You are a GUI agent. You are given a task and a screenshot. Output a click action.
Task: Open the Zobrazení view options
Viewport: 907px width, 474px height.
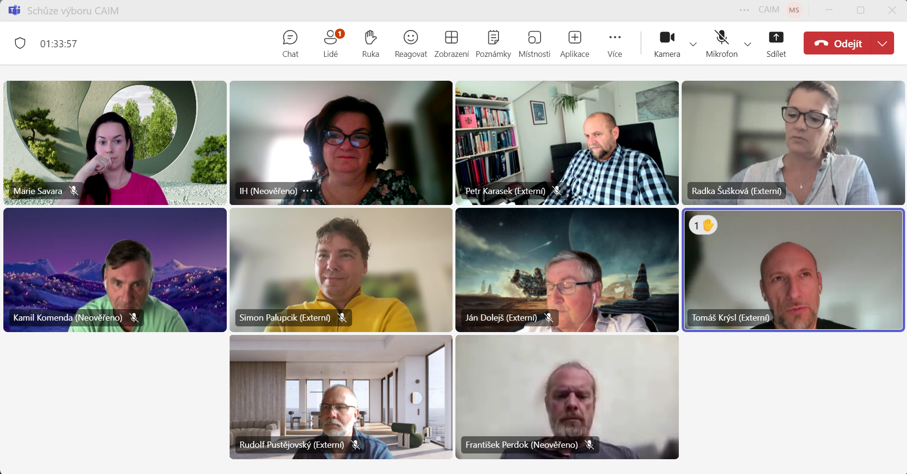pyautogui.click(x=451, y=43)
